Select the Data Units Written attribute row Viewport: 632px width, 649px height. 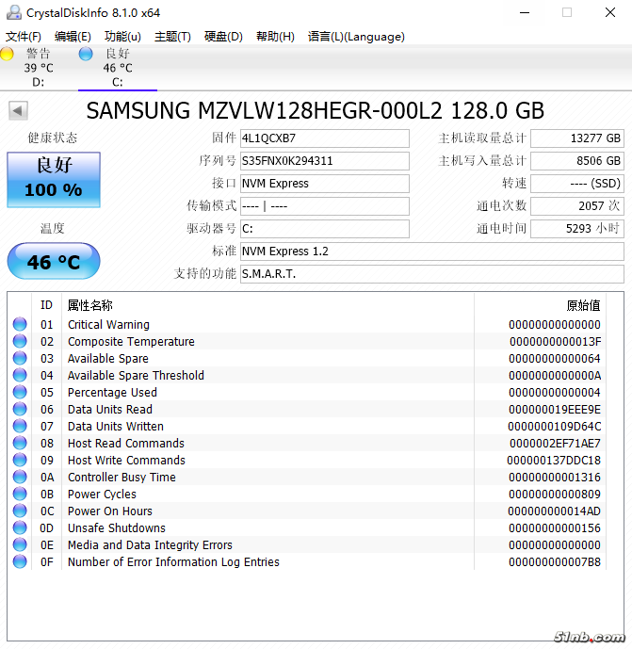tap(283, 427)
